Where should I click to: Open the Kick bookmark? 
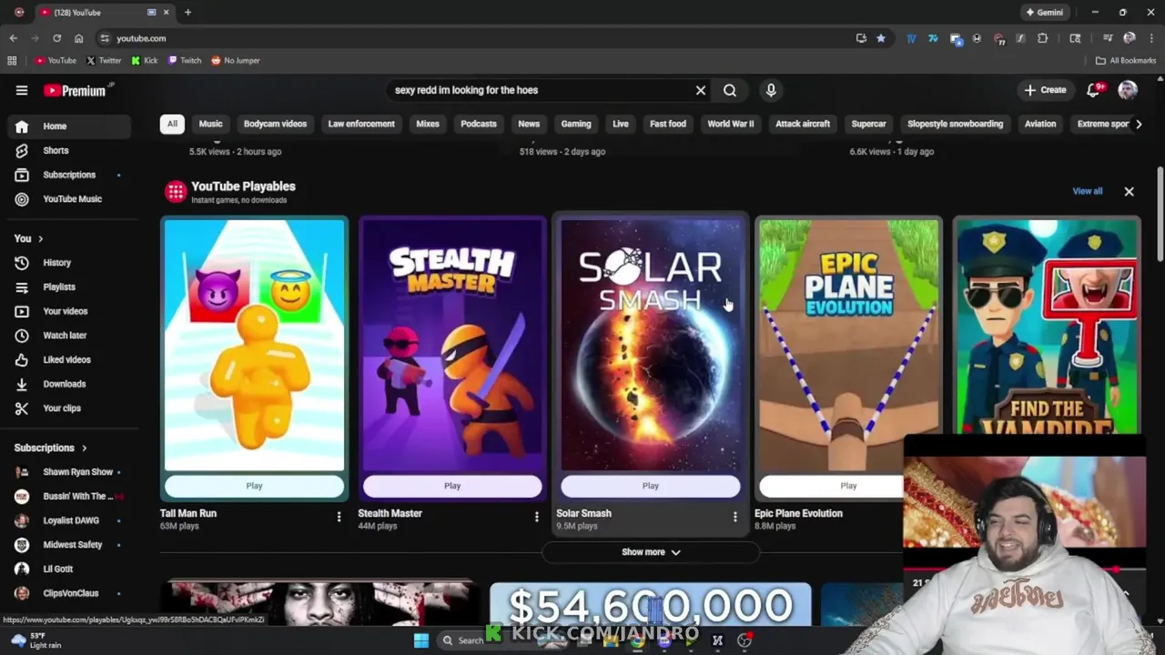[x=145, y=60]
